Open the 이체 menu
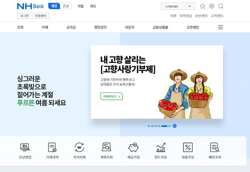This screenshot has width=250, height=172. point(45,27)
